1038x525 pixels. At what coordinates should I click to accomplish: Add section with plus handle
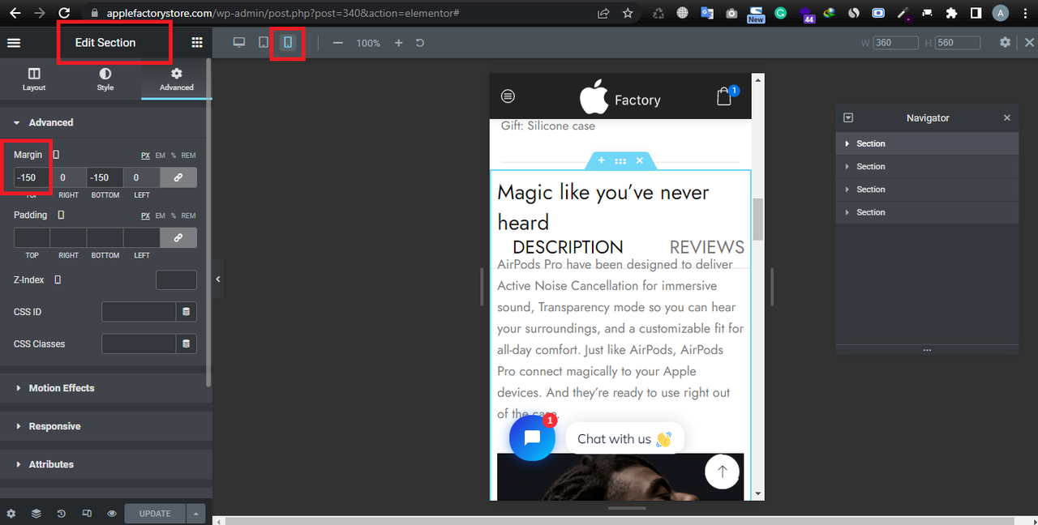click(601, 160)
